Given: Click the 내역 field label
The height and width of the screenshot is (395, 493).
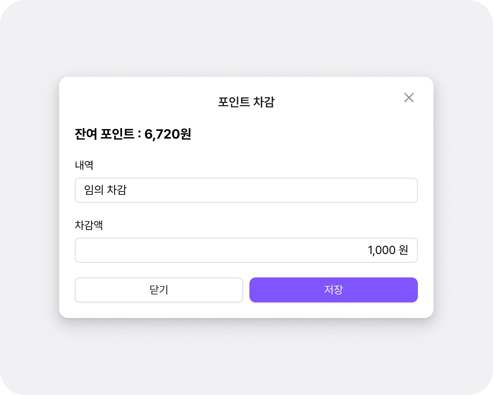Looking at the screenshot, I should point(84,165).
